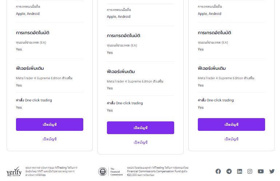
Task: Follow เปิดบัญชี text link in middle card
Action: 140,142
